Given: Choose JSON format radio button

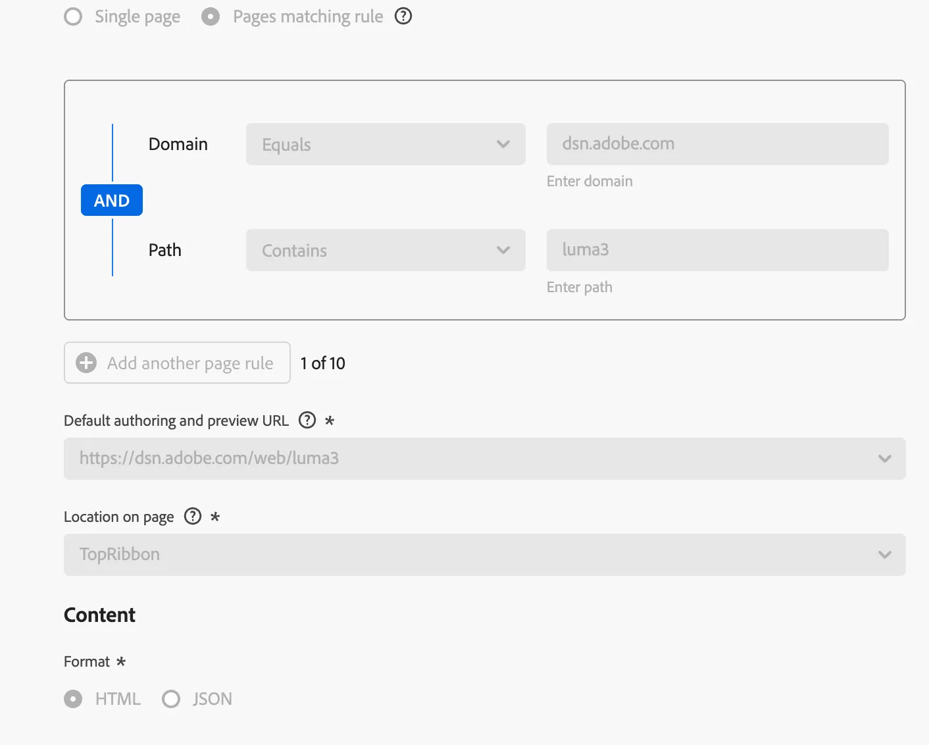Looking at the screenshot, I should pos(171,699).
